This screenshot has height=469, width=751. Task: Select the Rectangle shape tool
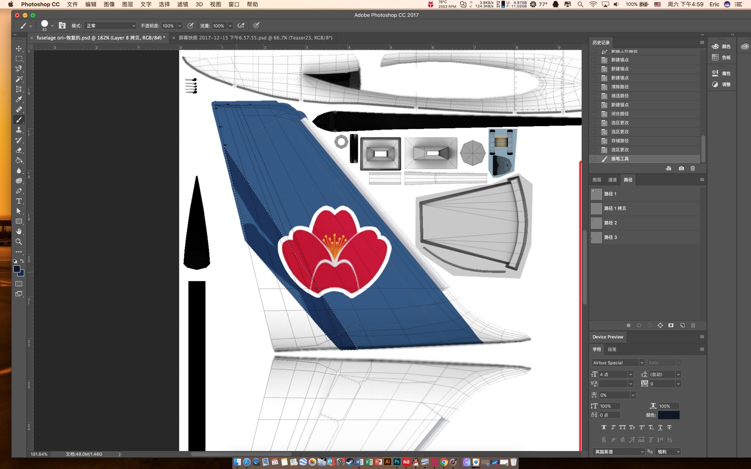[19, 221]
